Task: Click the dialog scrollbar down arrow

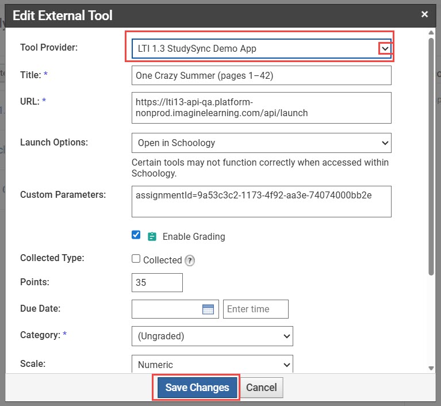Action: tap(431, 368)
